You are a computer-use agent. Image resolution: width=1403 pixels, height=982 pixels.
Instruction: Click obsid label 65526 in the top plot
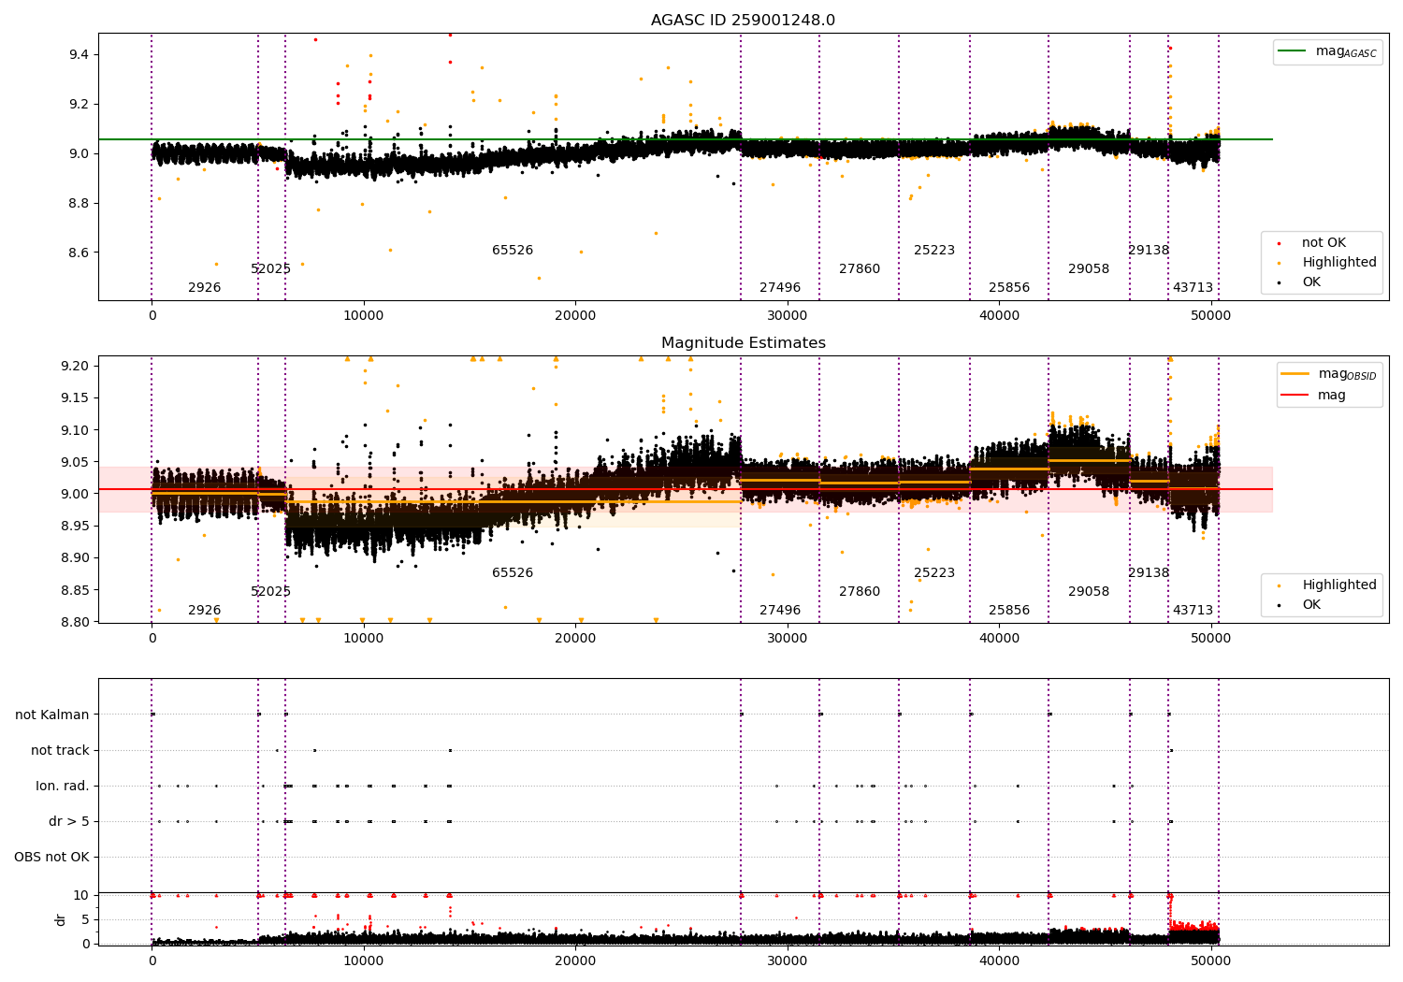click(513, 251)
